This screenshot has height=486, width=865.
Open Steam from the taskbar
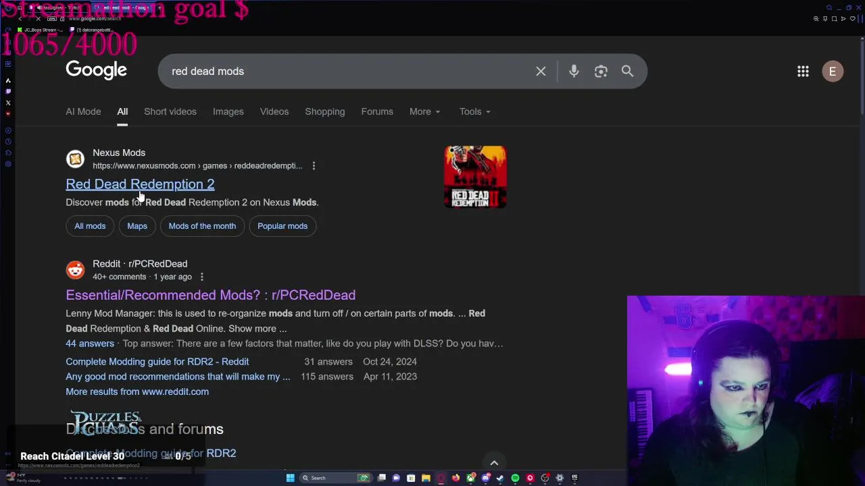(500, 478)
